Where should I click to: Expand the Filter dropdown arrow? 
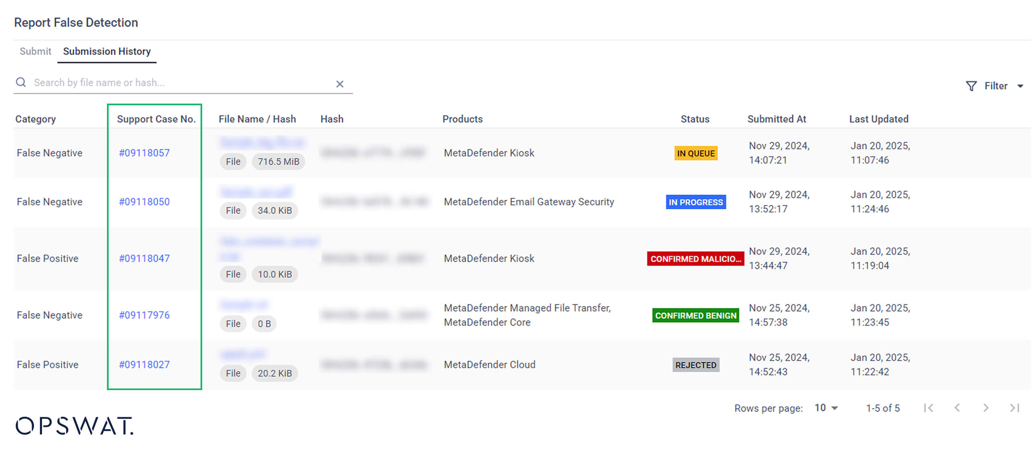1020,86
